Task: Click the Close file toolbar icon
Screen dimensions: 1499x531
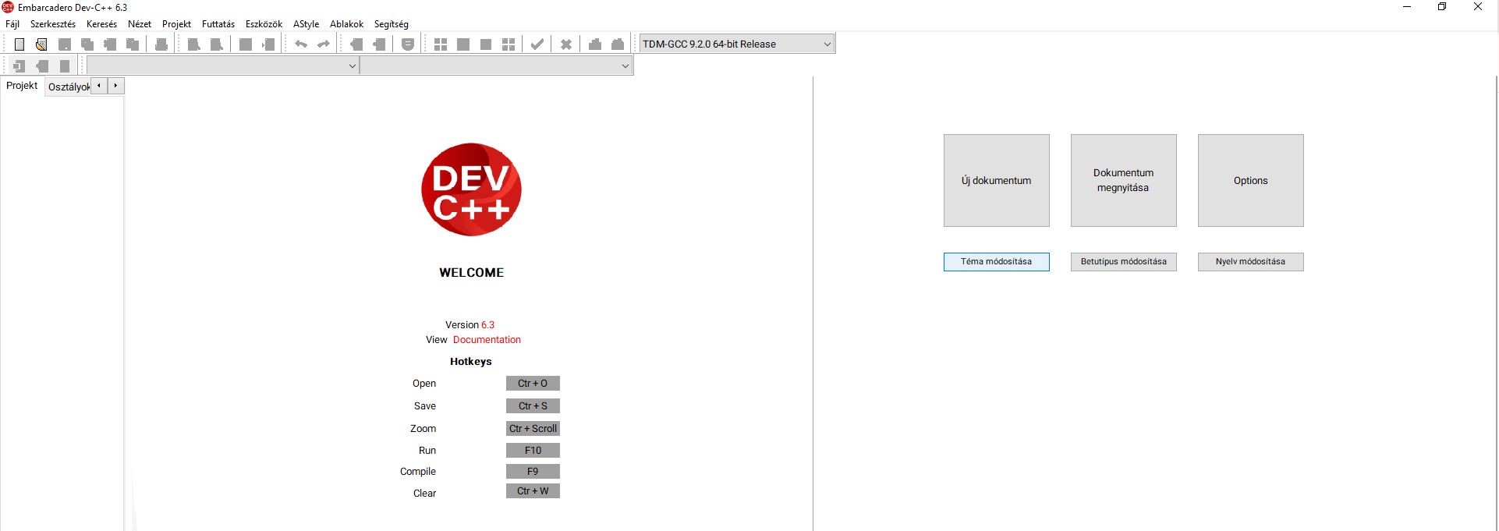Action: 110,44
